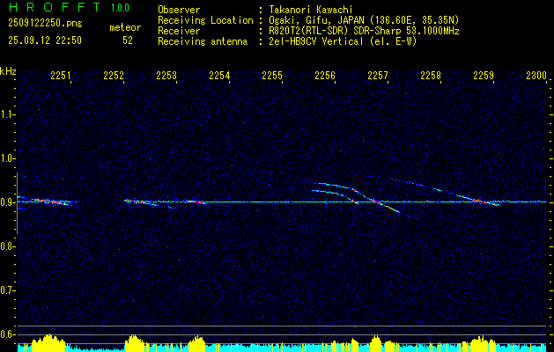This screenshot has height=352, width=554.
Task: Click the 0.7 kHz frequency label
Action: pos(7,290)
